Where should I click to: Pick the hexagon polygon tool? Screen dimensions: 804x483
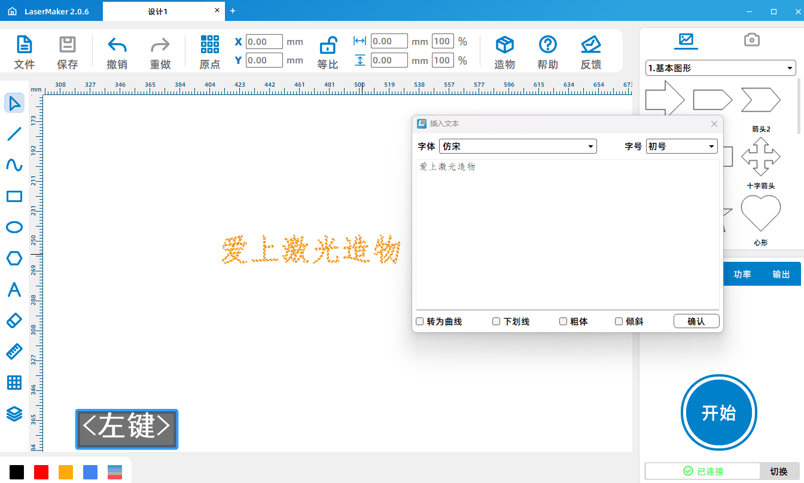click(14, 258)
